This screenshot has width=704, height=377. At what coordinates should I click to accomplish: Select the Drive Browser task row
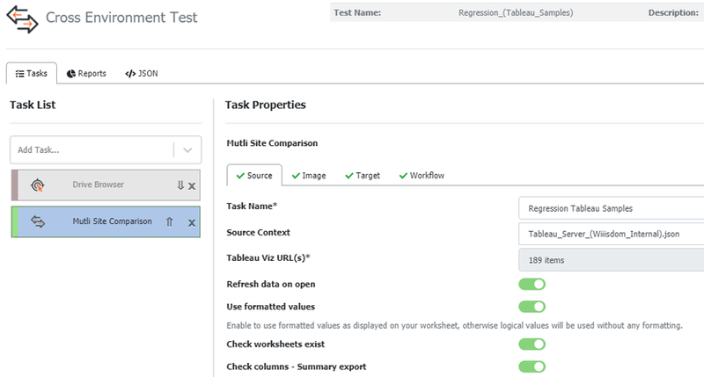pyautogui.click(x=106, y=185)
